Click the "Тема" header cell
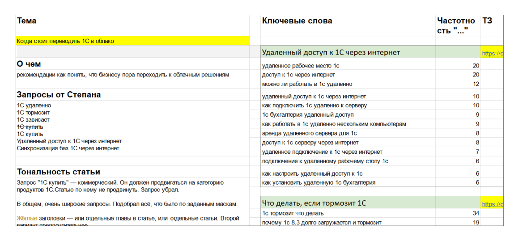The image size is (519, 241). [27, 21]
